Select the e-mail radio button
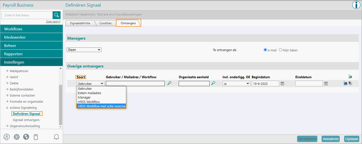362x144 pixels. point(265,50)
